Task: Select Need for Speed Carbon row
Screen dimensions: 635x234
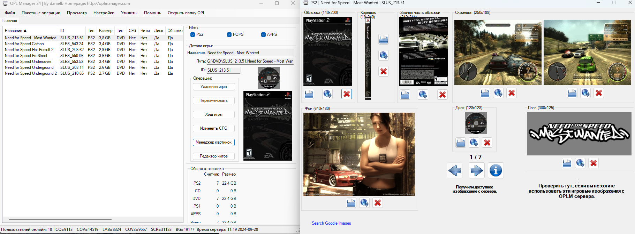Action: 93,44
